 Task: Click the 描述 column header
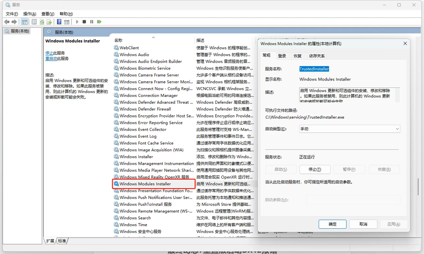(224, 40)
